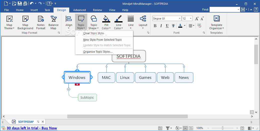Collapse the Windows topic with minus circle
The width and height of the screenshot is (260, 131).
[x=69, y=89]
